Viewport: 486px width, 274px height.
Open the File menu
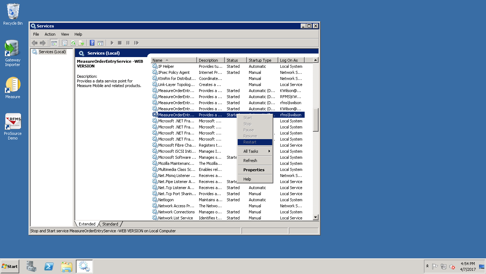(36, 34)
